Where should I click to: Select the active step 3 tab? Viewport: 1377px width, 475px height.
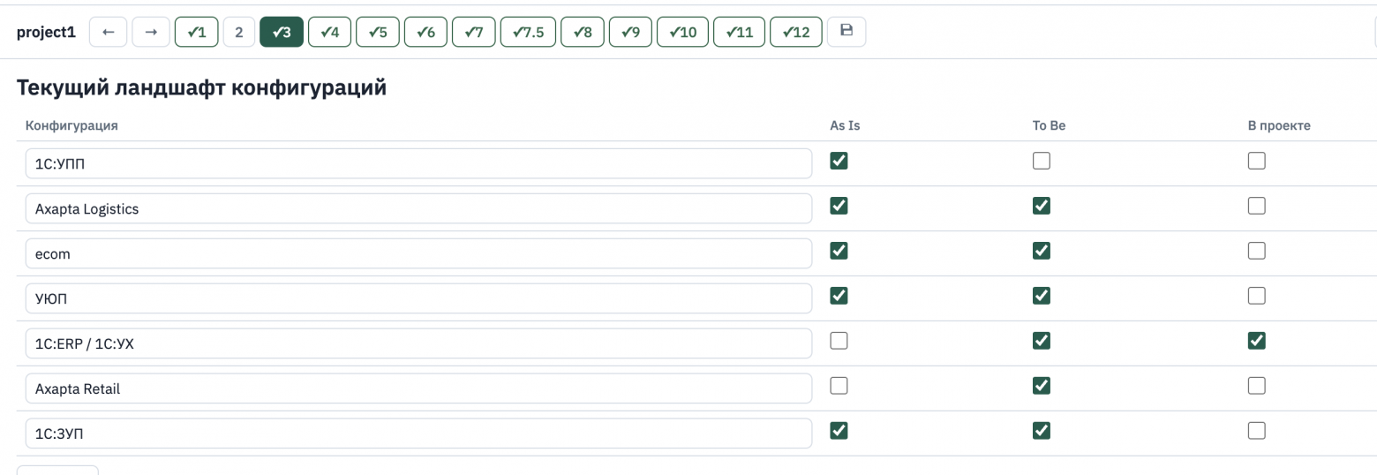coord(282,32)
